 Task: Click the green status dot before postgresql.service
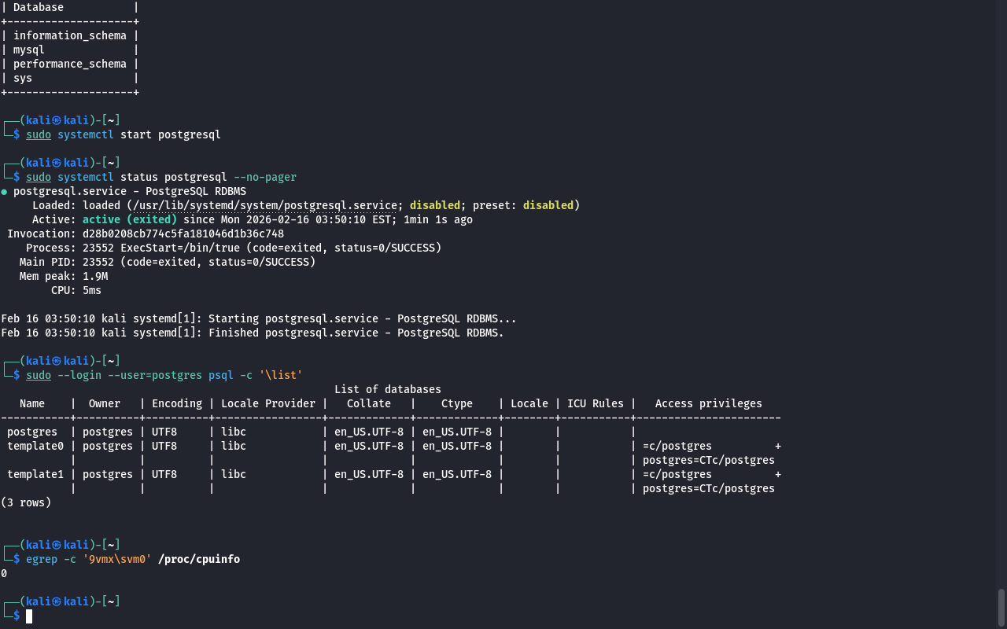5,191
